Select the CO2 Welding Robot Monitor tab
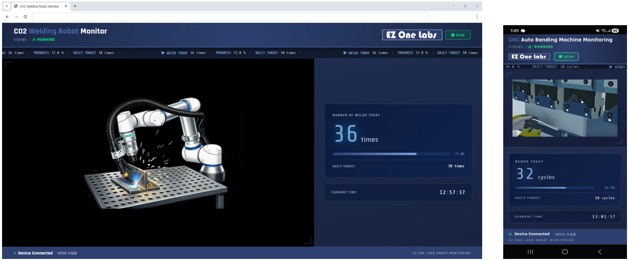This screenshot has height=261, width=628. click(39, 6)
